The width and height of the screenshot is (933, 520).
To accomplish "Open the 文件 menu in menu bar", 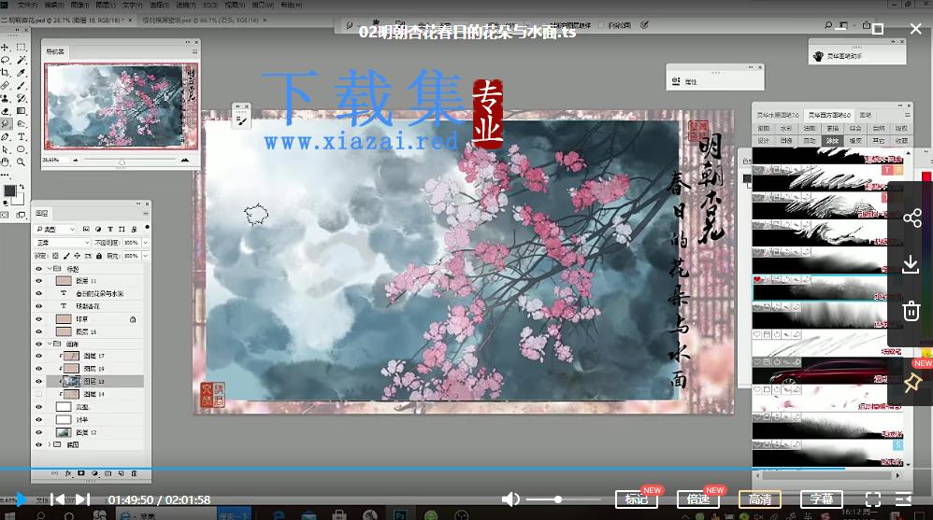I will click(27, 5).
